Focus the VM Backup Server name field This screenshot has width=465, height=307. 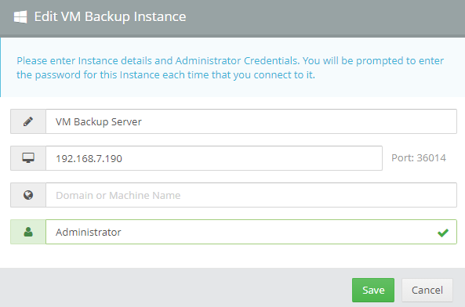(x=251, y=121)
